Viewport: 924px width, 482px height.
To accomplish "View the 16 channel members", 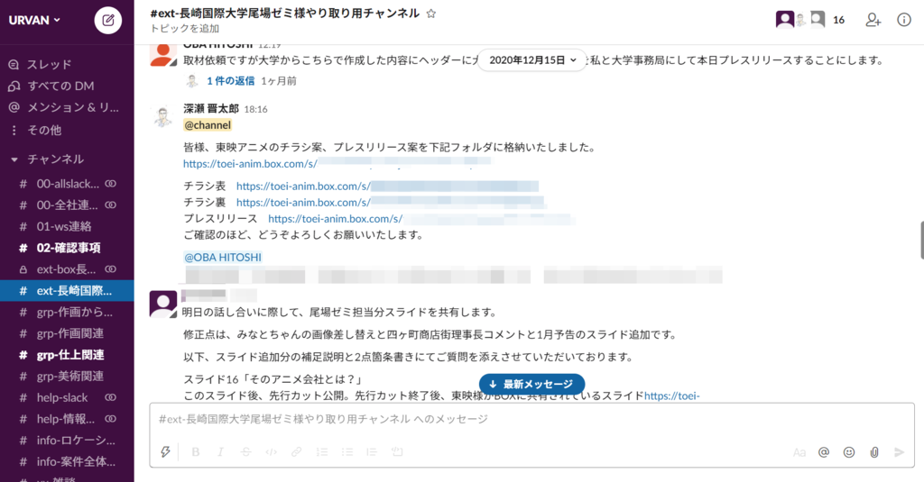I will (x=810, y=20).
